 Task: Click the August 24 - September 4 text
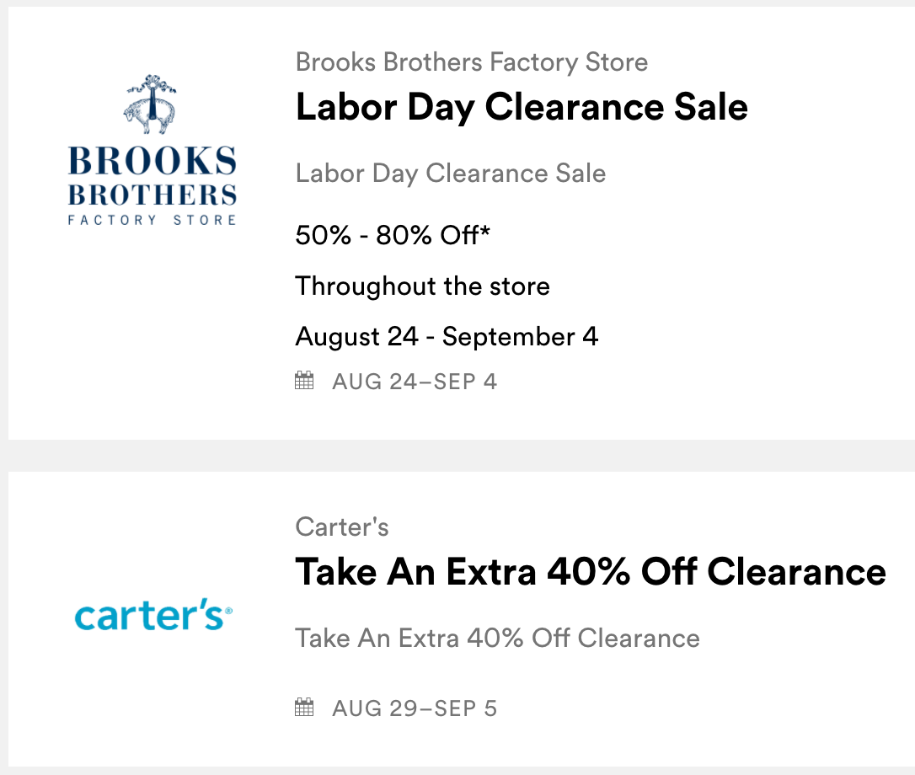(447, 337)
